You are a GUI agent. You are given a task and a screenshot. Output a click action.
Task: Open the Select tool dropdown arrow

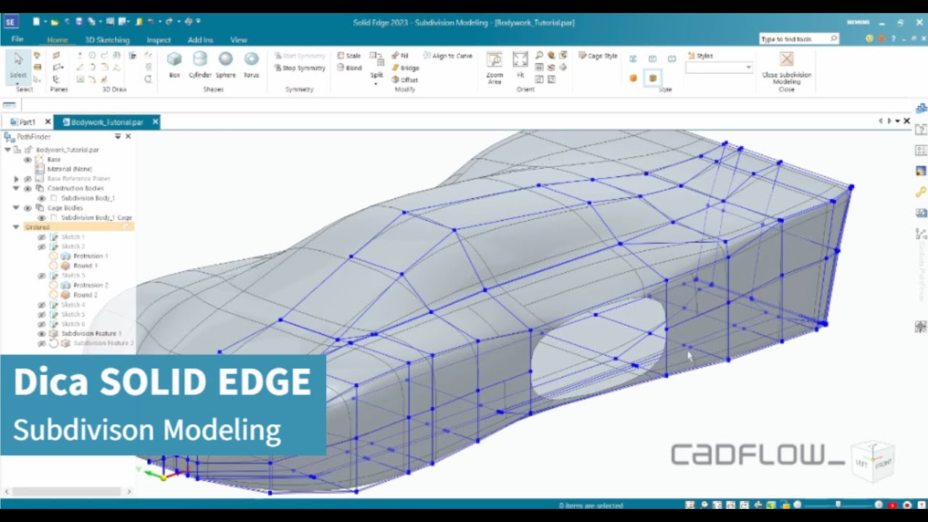pos(18,83)
